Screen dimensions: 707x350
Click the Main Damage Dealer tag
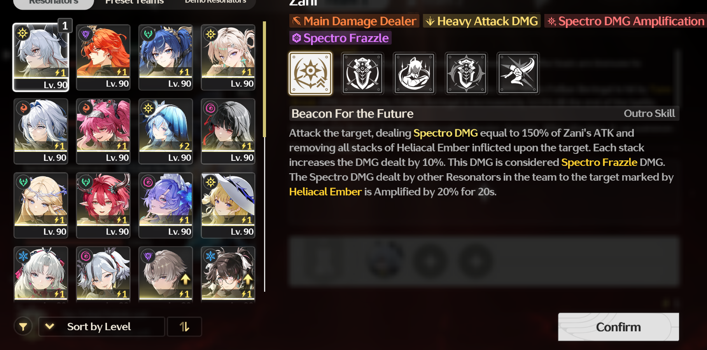click(x=354, y=21)
